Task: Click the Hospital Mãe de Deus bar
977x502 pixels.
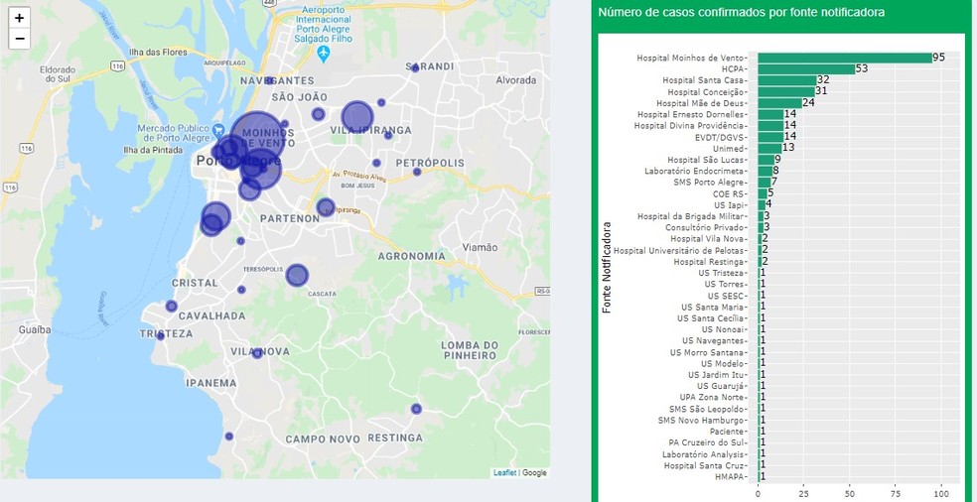Action: [780, 103]
